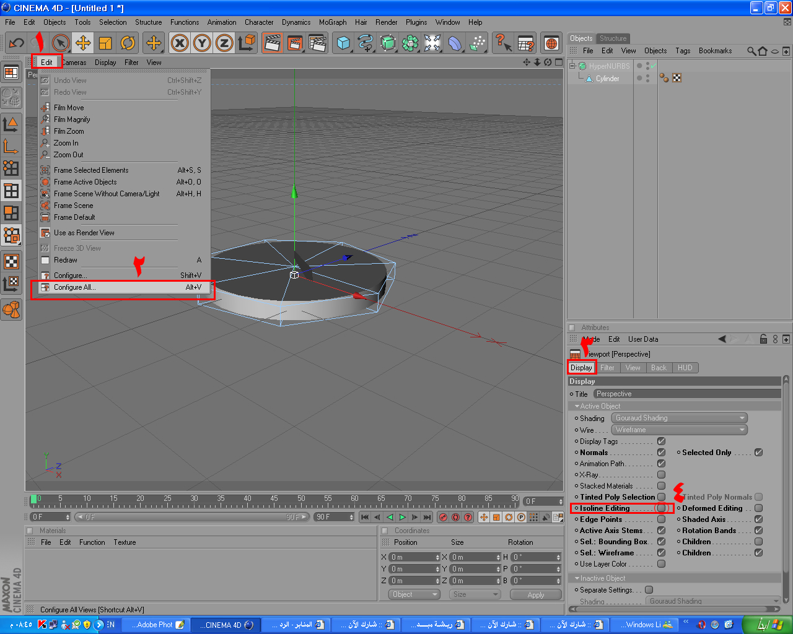
Task: Add a deformer object icon
Action: coord(455,43)
